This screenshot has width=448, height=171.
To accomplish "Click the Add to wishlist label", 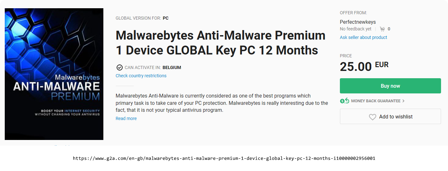I will [396, 117].
